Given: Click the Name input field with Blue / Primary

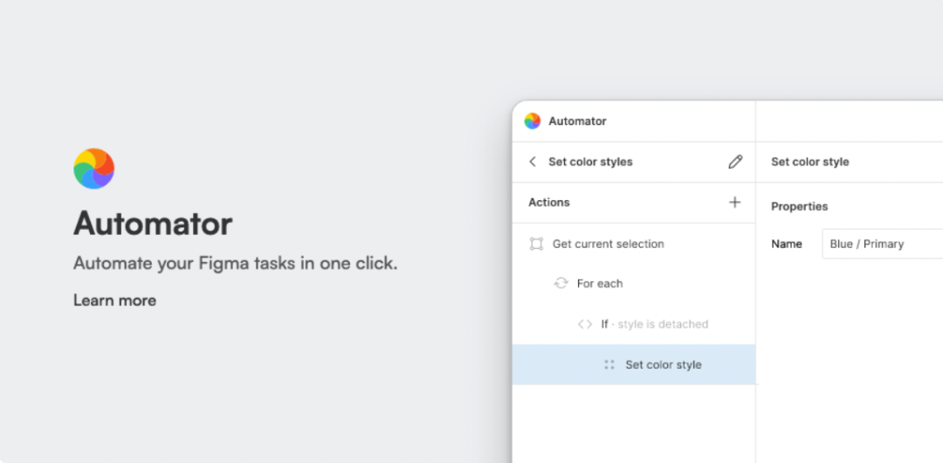Looking at the screenshot, I should (x=882, y=244).
